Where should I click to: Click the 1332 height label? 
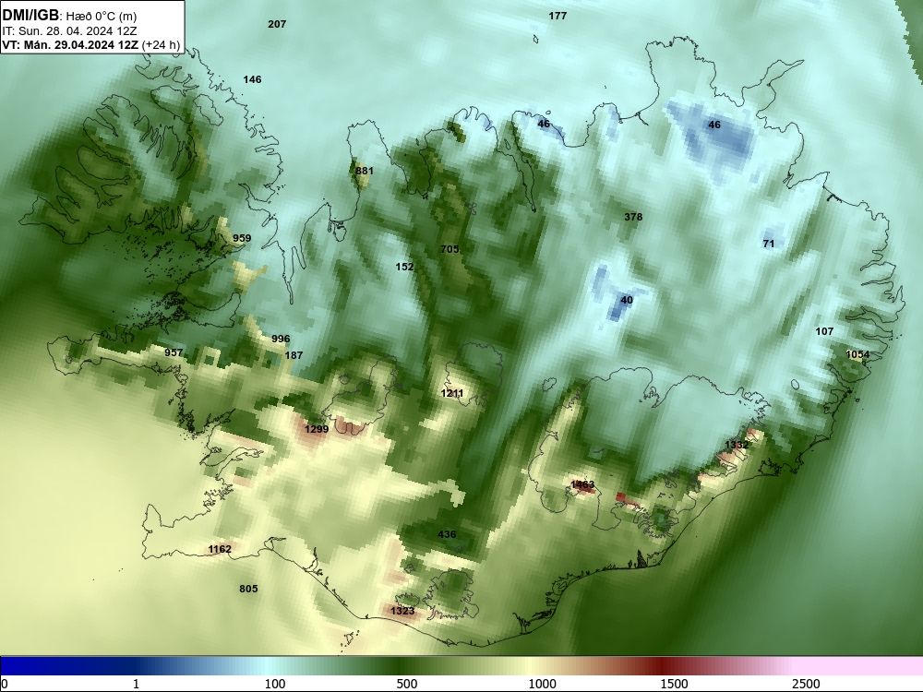point(737,445)
